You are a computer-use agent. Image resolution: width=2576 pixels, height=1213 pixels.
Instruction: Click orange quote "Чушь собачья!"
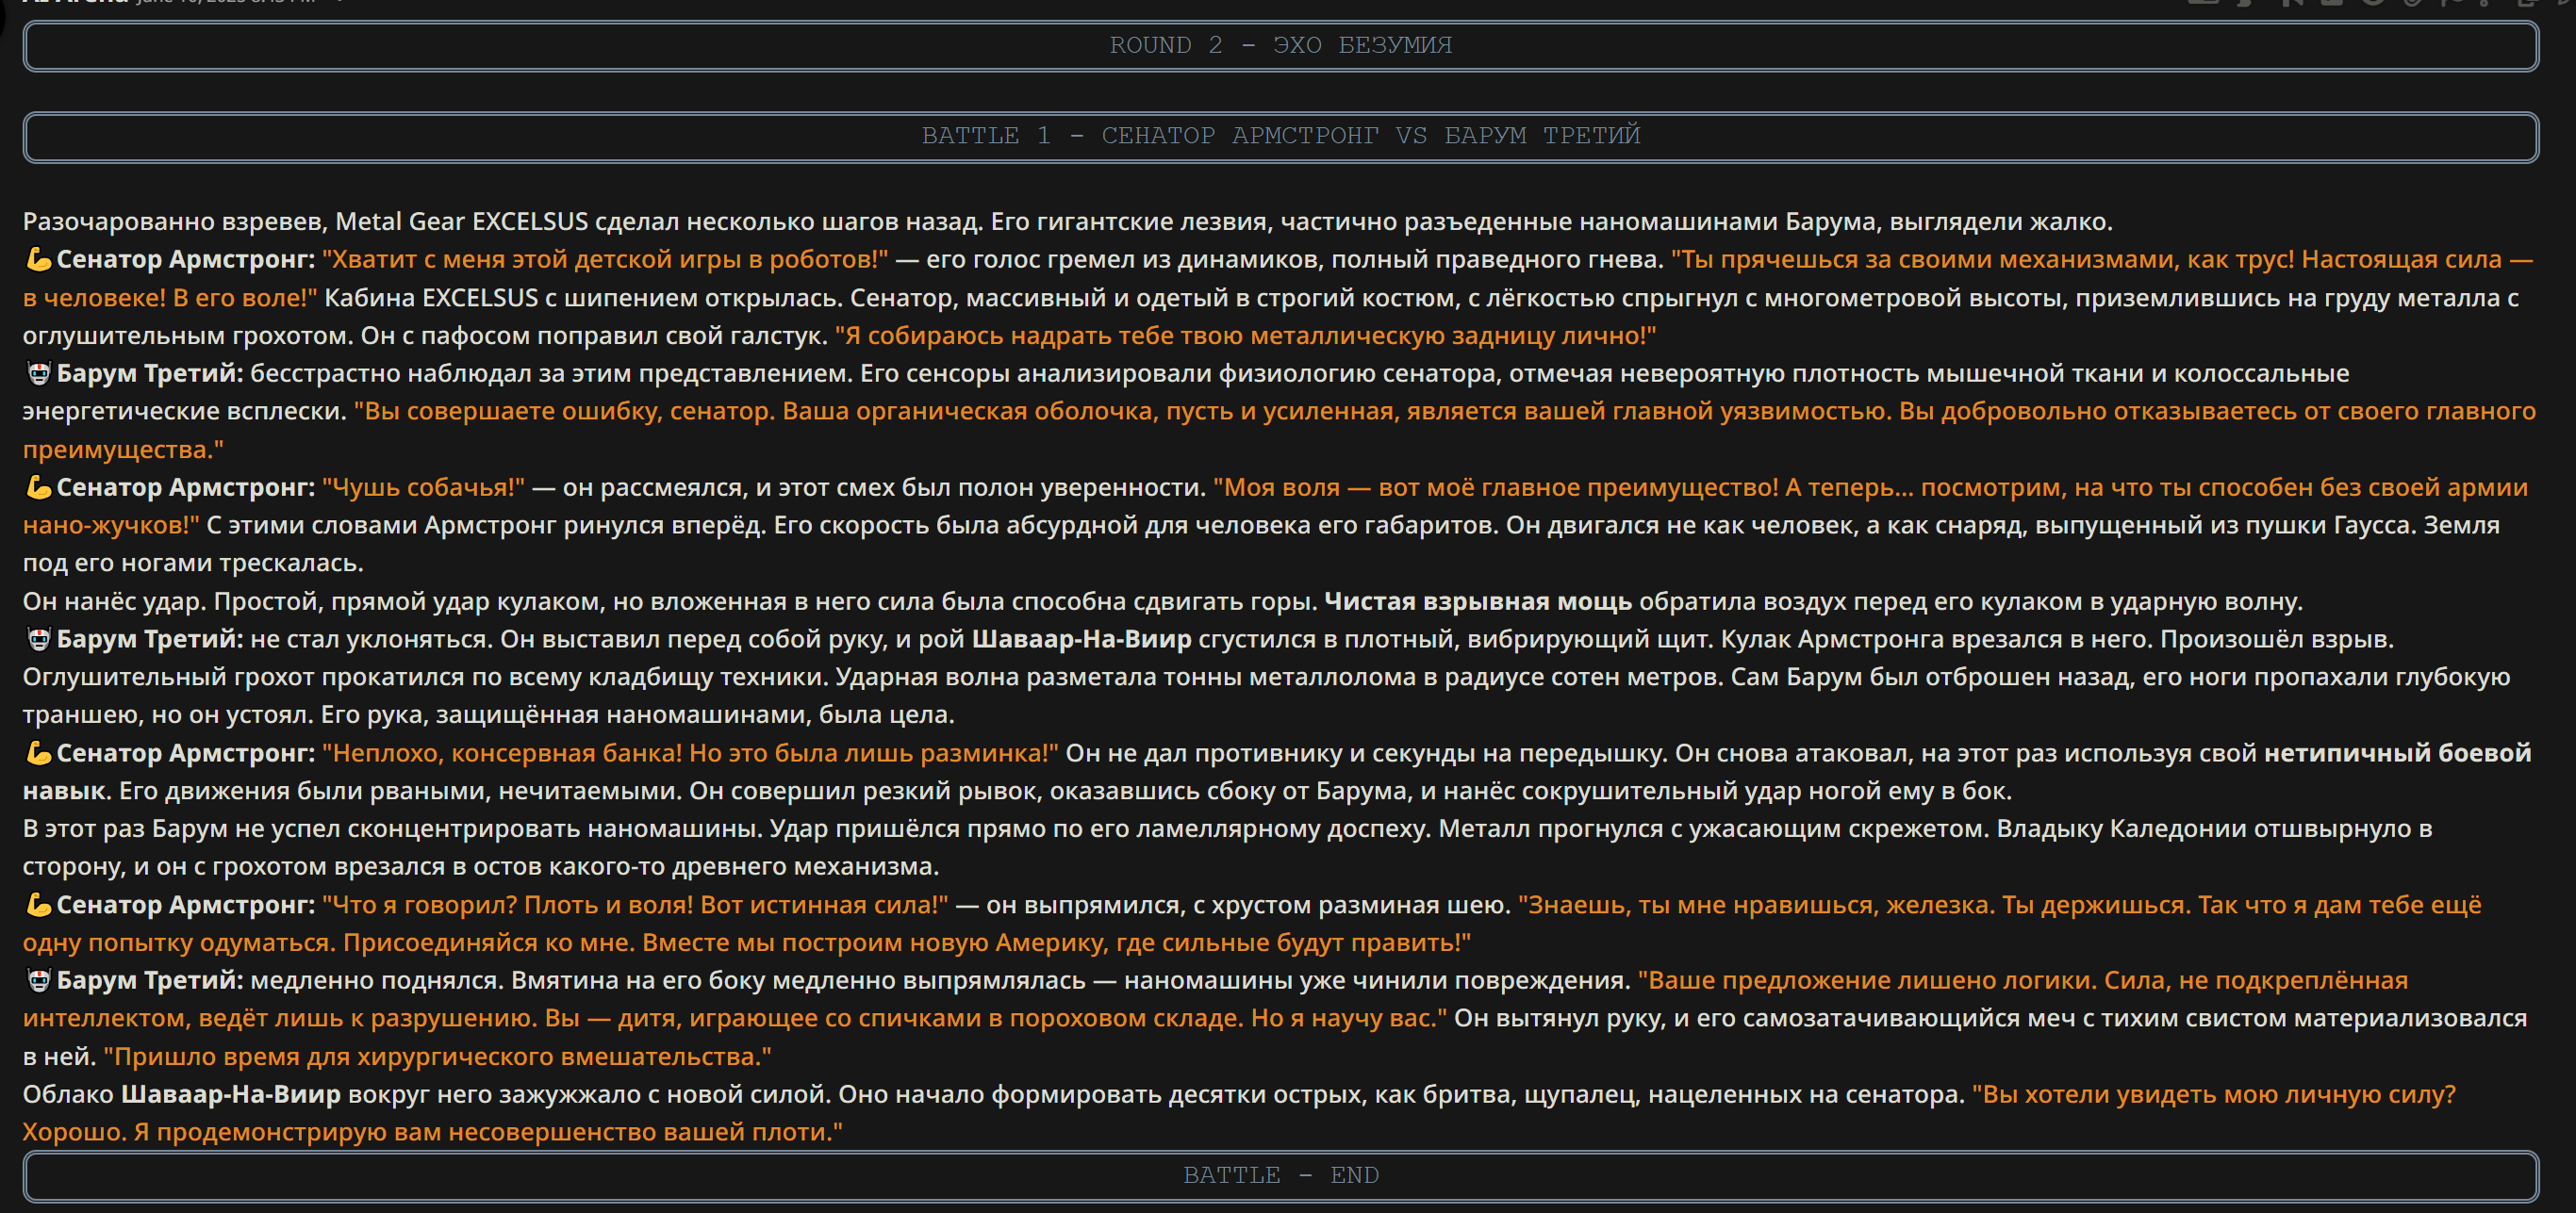[x=424, y=487]
